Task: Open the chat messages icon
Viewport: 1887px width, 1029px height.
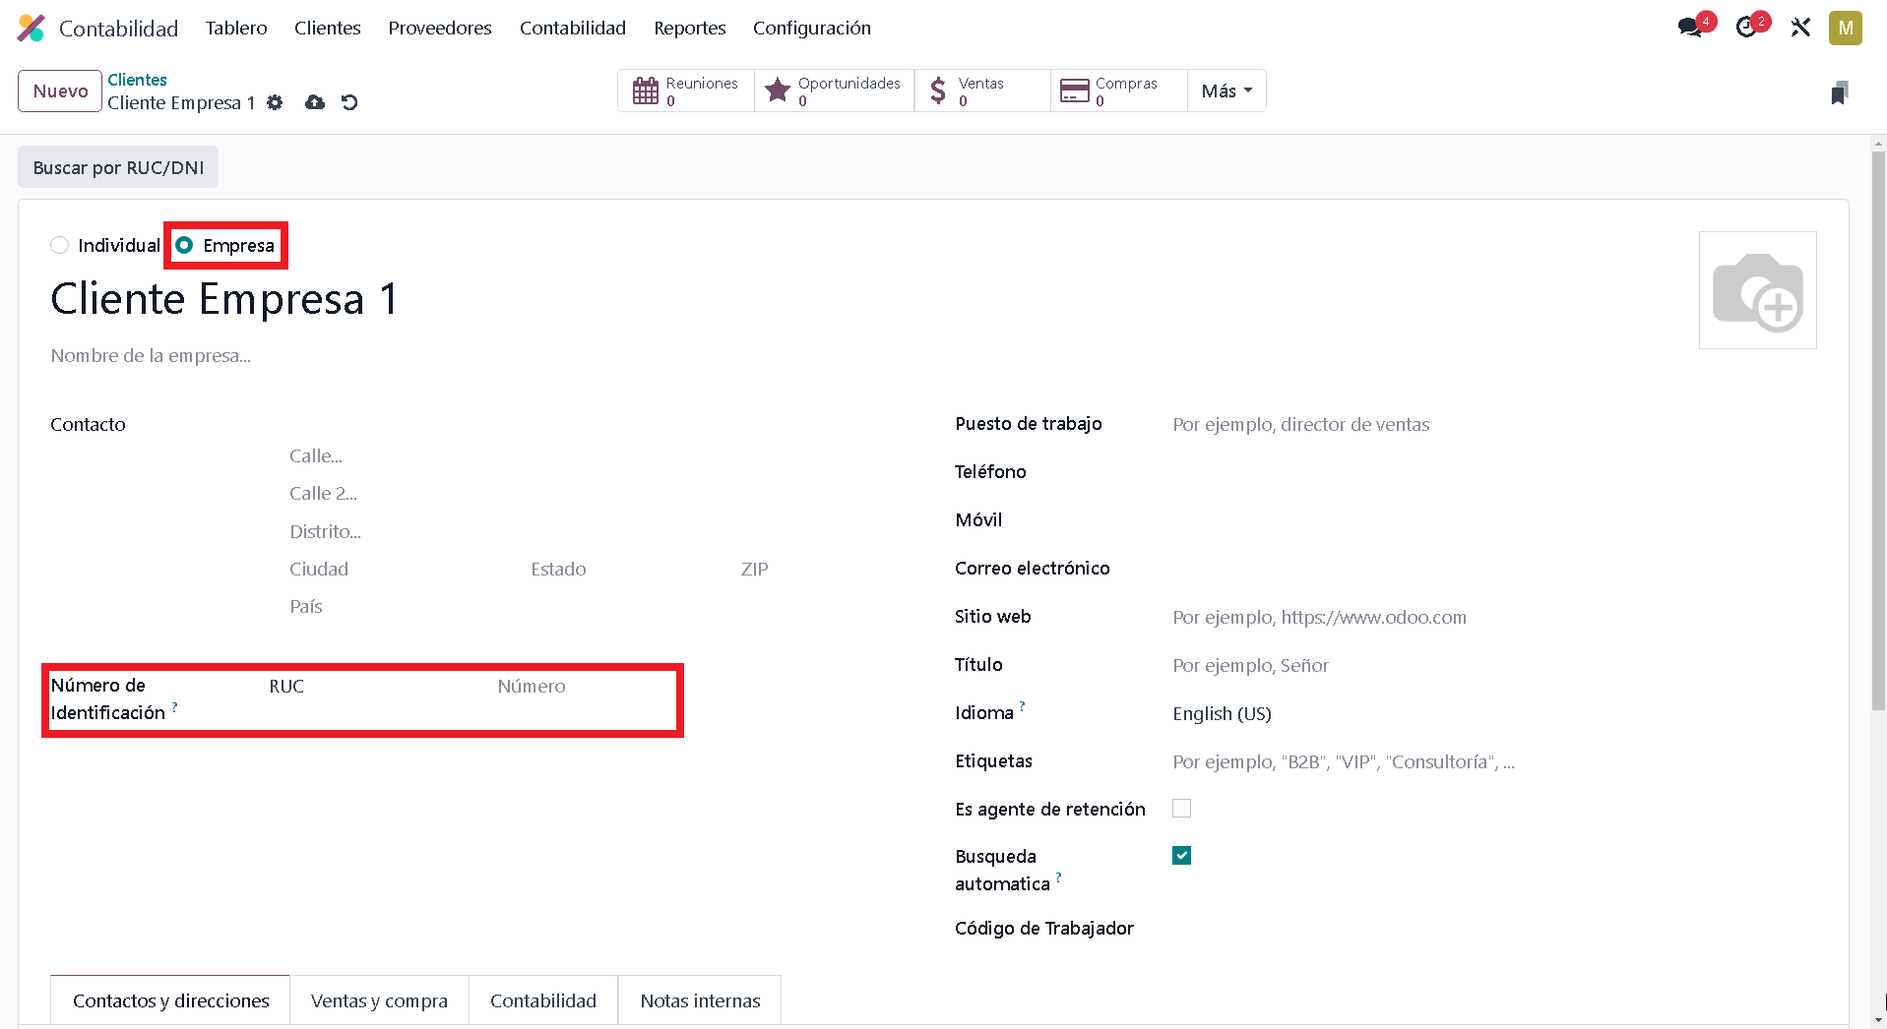Action: click(x=1690, y=28)
